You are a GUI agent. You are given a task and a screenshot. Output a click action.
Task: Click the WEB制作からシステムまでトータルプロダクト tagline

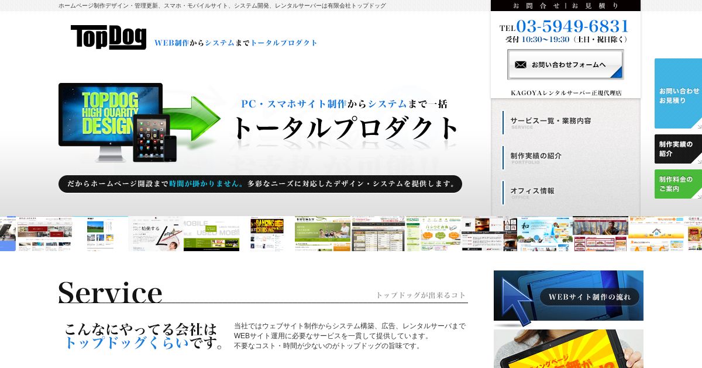click(x=236, y=43)
